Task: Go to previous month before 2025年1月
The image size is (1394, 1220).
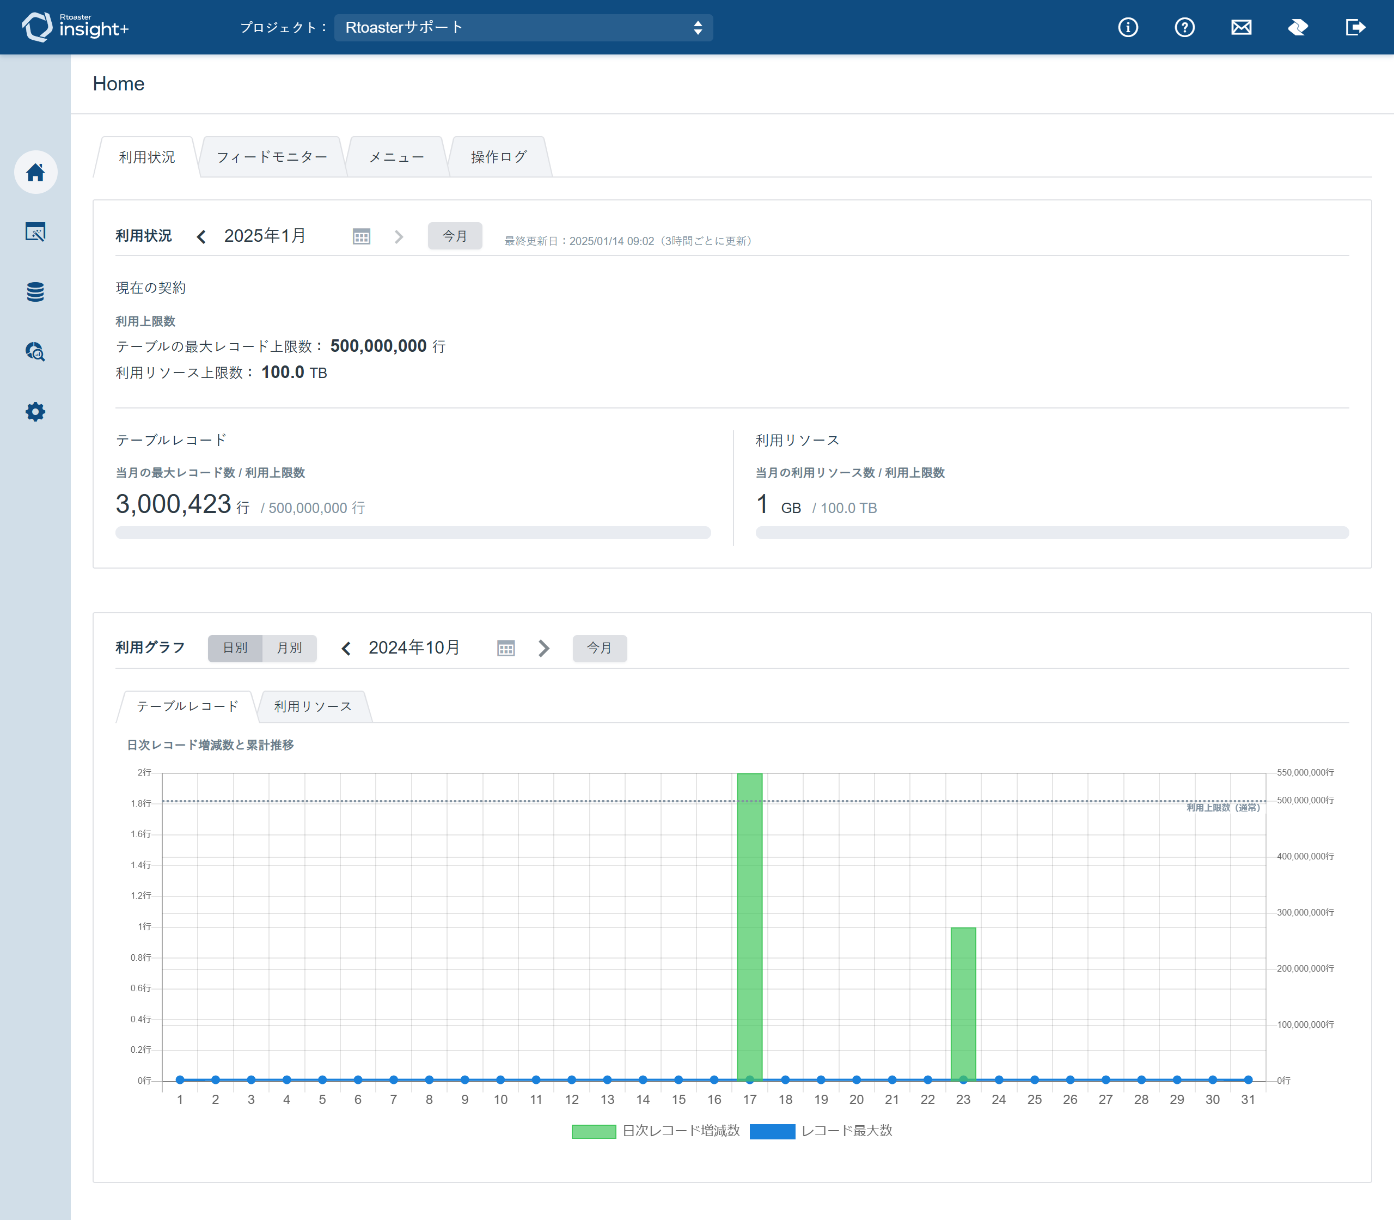Action: pos(201,236)
